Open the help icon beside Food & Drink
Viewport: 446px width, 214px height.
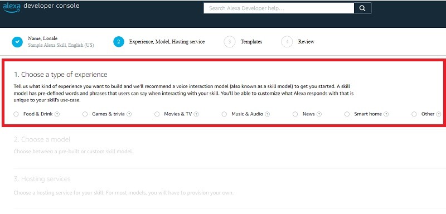57,114
